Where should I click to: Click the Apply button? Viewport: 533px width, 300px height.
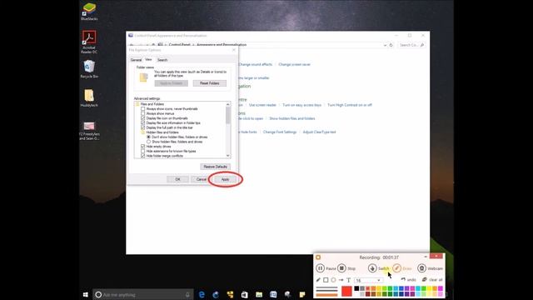pyautogui.click(x=225, y=179)
